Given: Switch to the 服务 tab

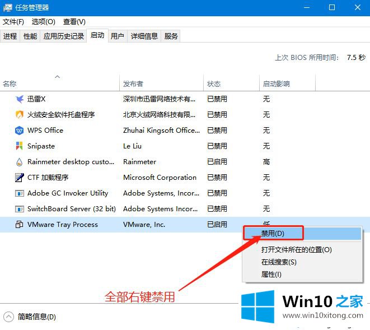Looking at the screenshot, I should click(171, 36).
